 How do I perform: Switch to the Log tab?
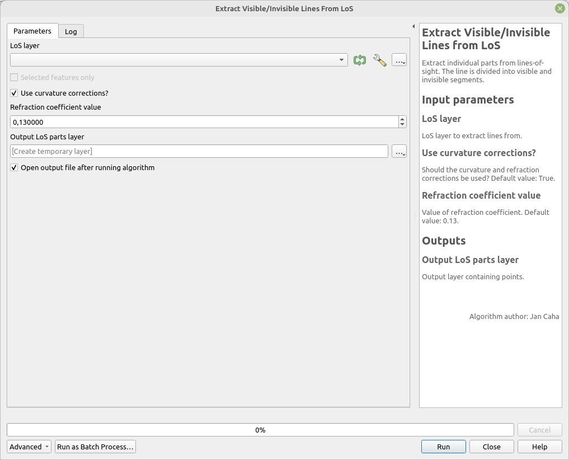[70, 31]
